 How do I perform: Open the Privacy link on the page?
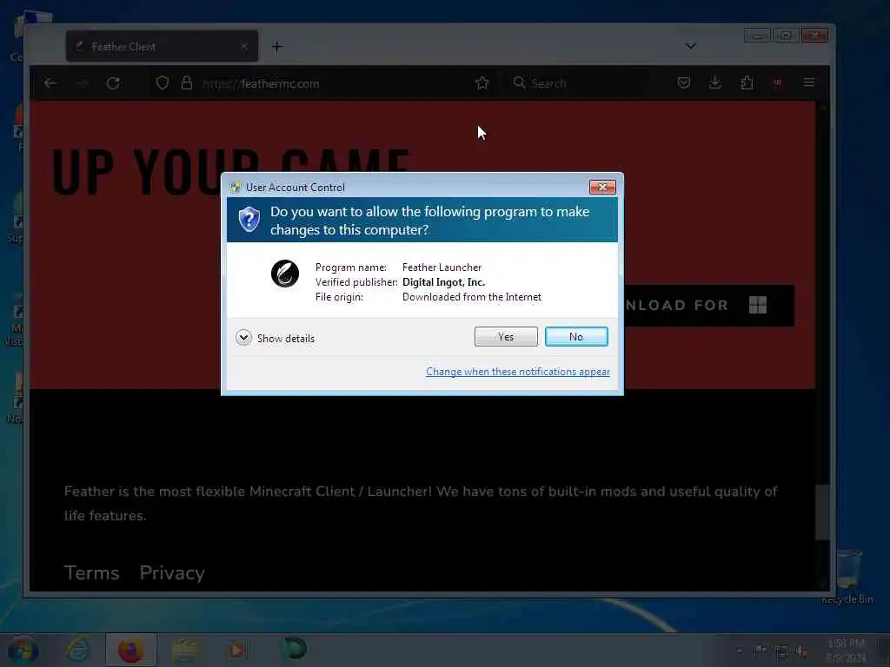coord(172,573)
